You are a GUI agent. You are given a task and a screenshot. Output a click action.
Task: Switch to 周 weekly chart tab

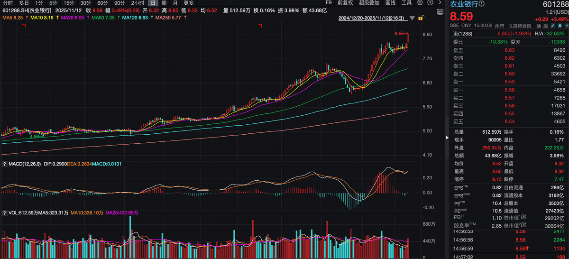coord(164,3)
